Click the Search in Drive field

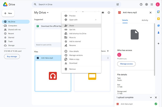click(76, 4)
